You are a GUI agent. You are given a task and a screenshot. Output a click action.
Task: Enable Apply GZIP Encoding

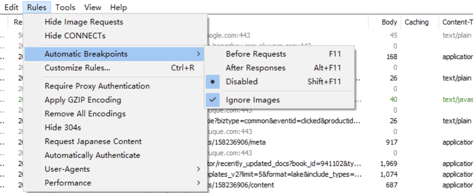83,100
